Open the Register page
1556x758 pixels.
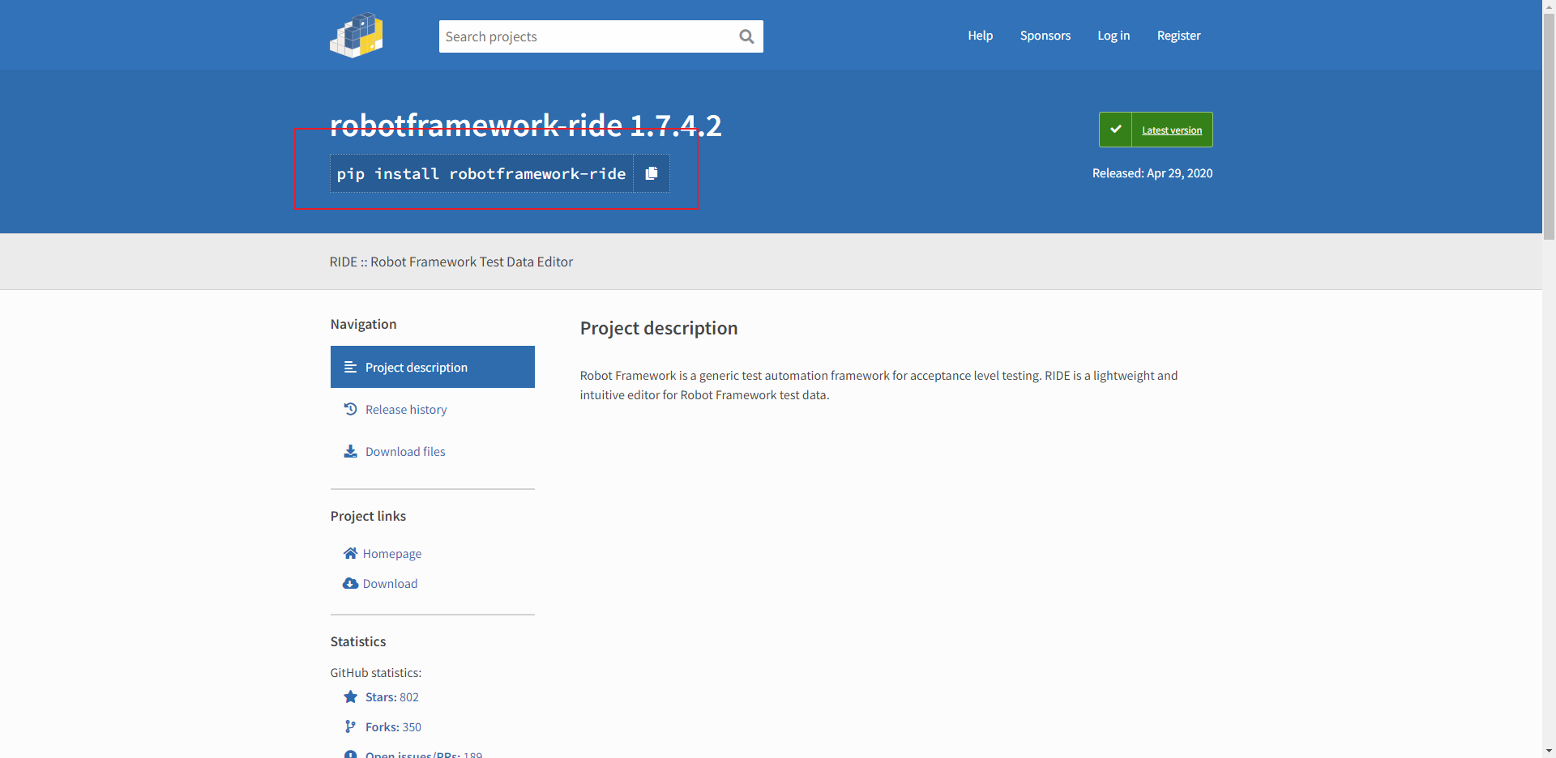pyautogui.click(x=1179, y=36)
